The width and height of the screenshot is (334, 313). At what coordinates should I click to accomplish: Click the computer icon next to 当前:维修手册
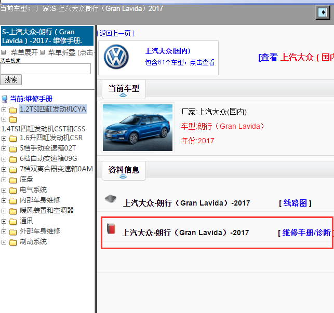coord(5,99)
